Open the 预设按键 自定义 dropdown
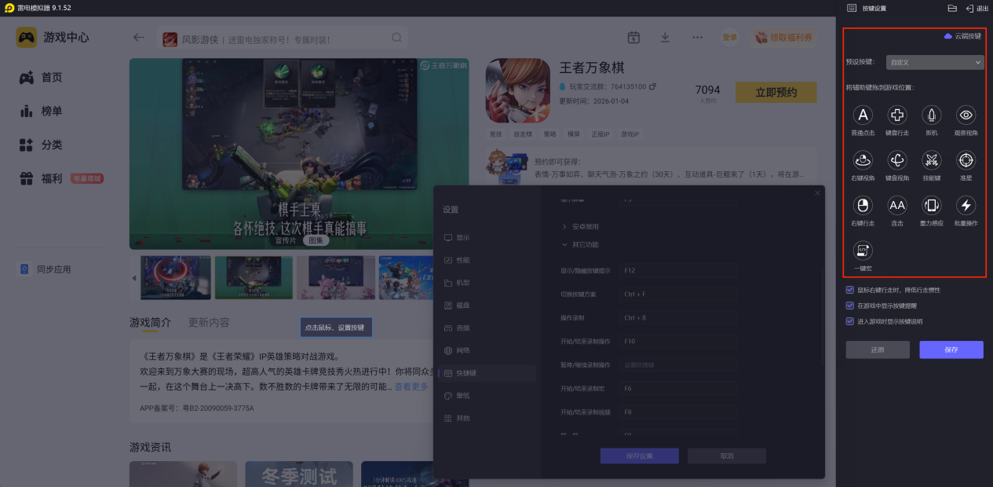This screenshot has height=487, width=993. point(935,62)
